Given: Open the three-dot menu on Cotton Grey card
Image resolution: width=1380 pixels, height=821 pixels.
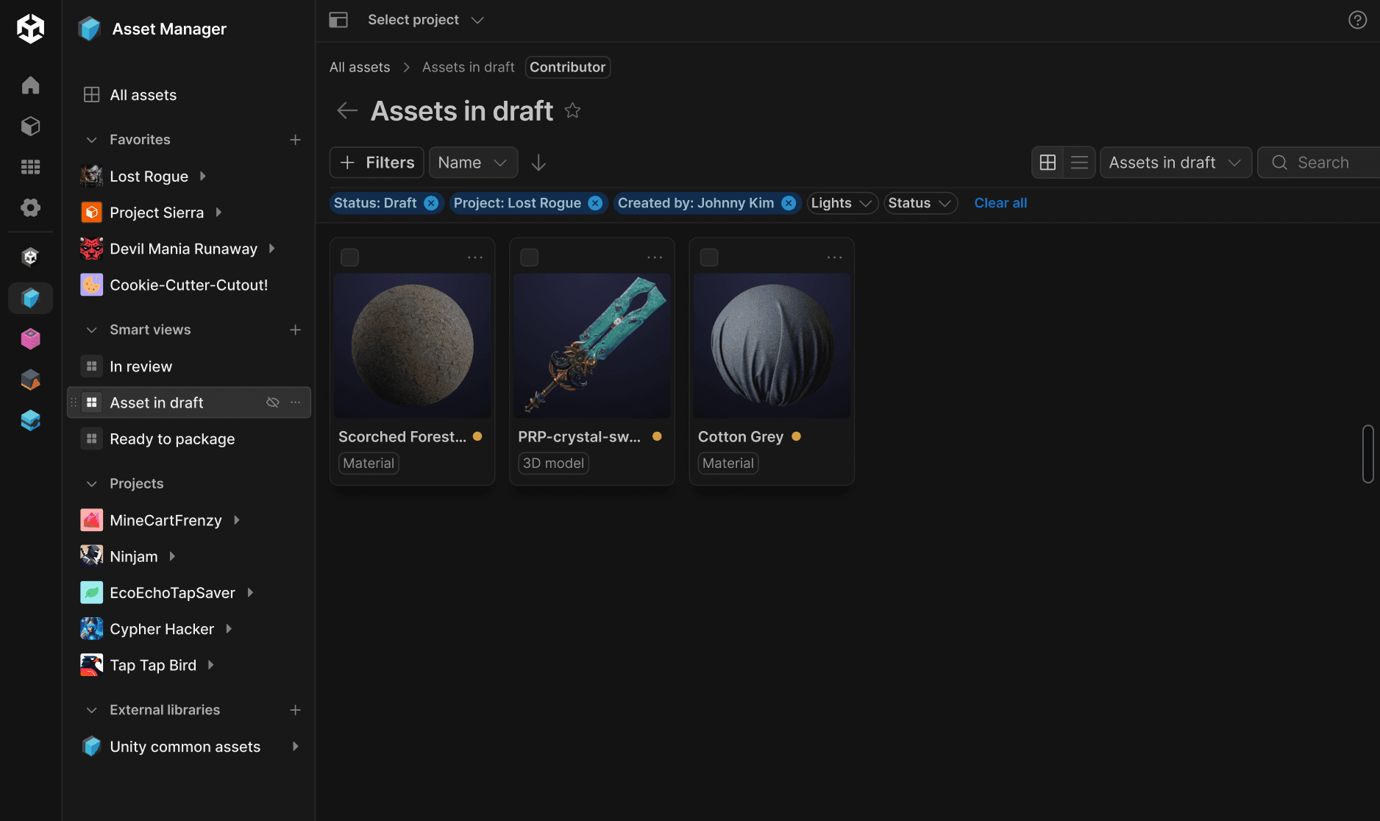Looking at the screenshot, I should (x=833, y=257).
